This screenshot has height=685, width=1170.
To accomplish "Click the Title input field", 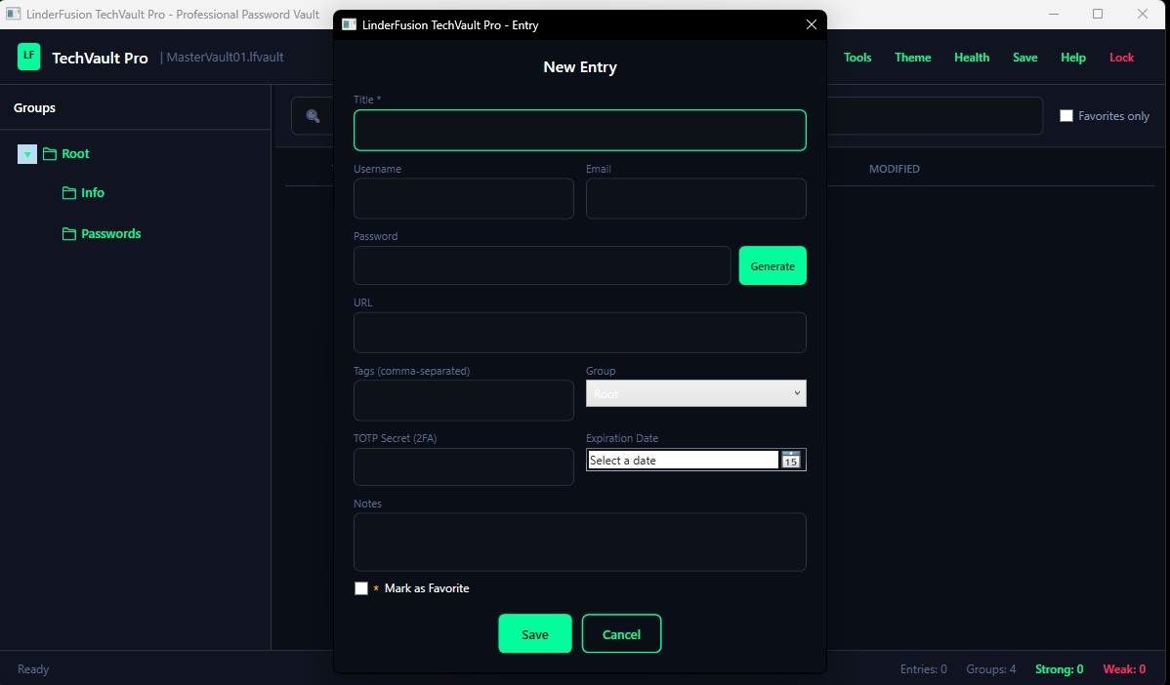I will pos(579,130).
